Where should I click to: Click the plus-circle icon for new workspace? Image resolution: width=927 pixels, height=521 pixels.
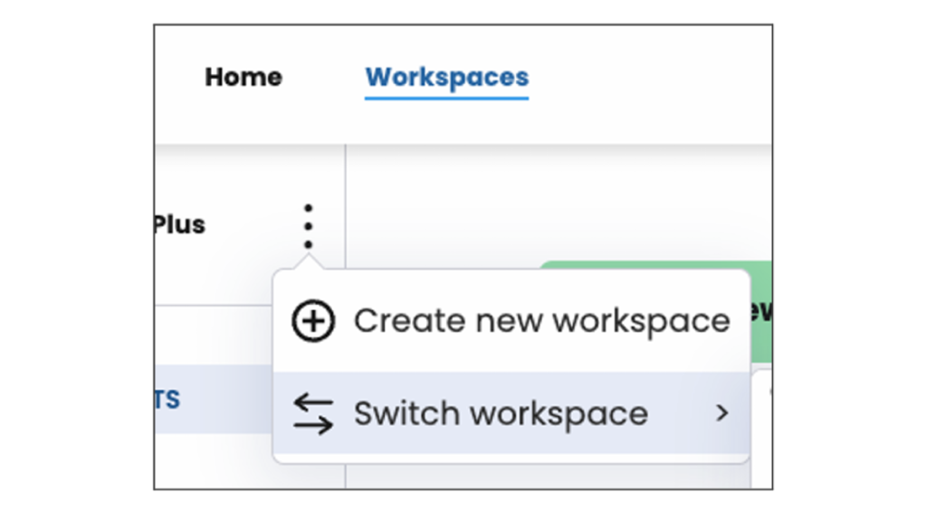(313, 321)
